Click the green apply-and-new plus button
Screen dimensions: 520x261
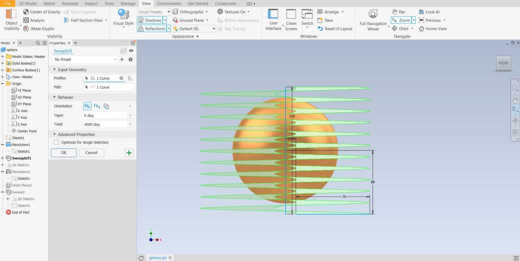pyautogui.click(x=129, y=153)
